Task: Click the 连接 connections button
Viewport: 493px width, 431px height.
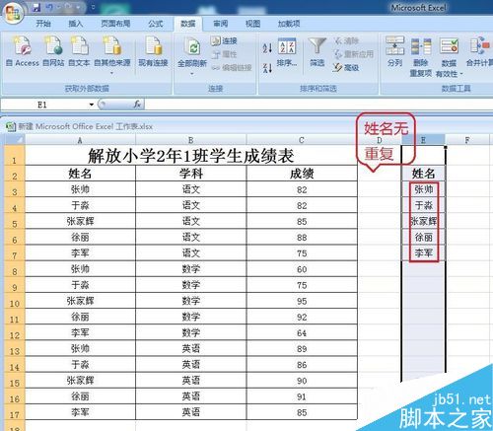Action: pyautogui.click(x=224, y=40)
